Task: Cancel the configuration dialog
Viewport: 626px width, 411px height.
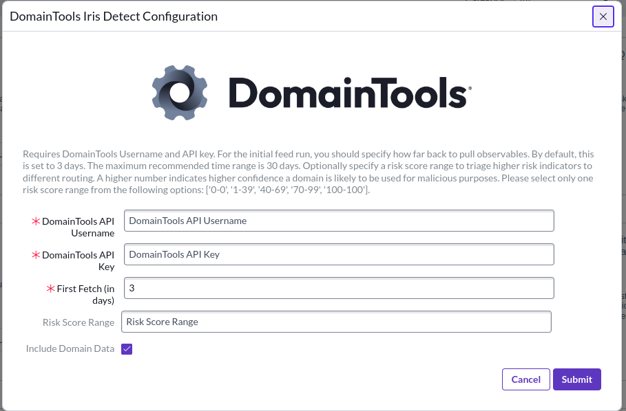Action: tap(526, 379)
